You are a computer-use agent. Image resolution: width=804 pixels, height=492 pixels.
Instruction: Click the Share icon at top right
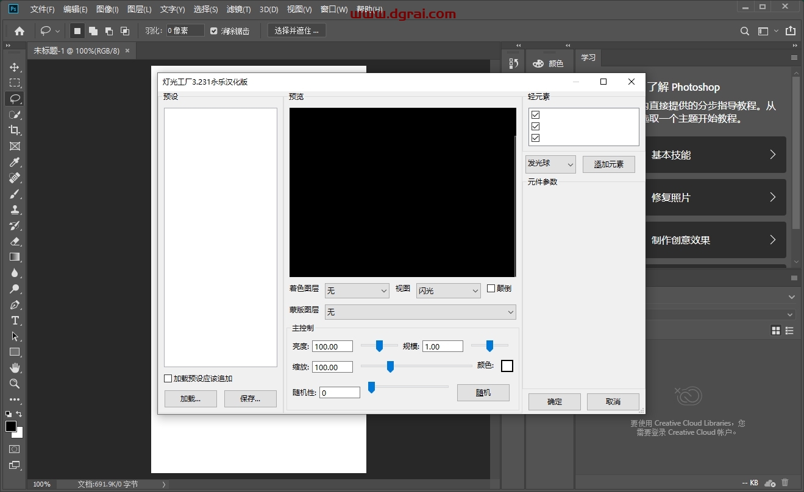(x=791, y=30)
